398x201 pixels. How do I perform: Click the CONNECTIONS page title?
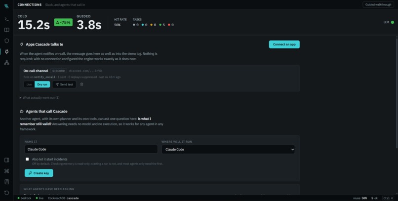(30, 5)
